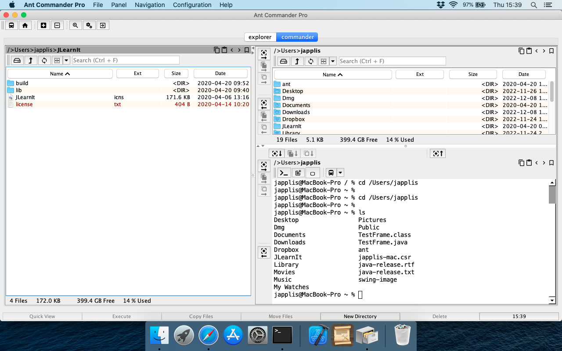Sort left panel by Date column

click(220, 74)
